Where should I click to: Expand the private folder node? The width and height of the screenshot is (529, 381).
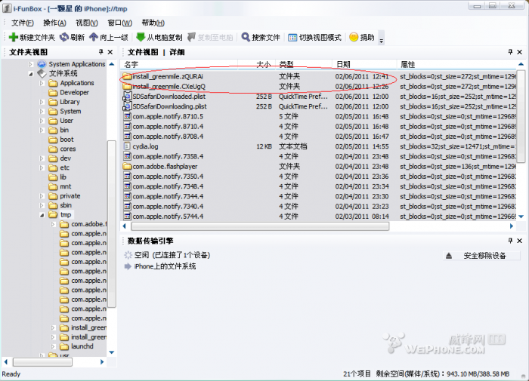[x=42, y=196]
